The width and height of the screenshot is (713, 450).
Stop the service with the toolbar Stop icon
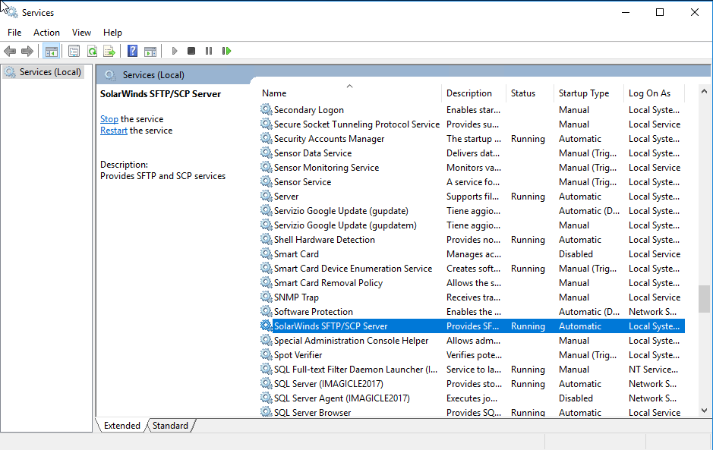coord(191,51)
